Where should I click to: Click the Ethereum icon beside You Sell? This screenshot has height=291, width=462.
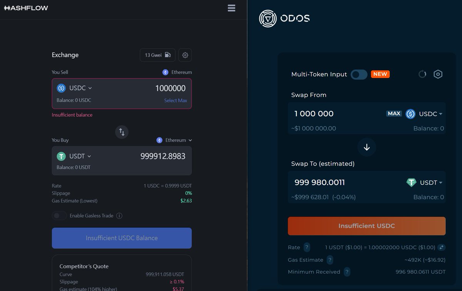(x=165, y=72)
